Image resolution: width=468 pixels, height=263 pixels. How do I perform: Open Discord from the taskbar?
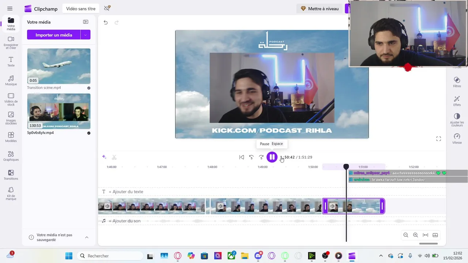pyautogui.click(x=259, y=256)
